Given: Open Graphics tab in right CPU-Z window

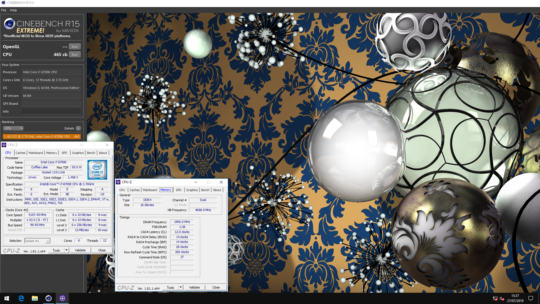Looking at the screenshot, I should pos(192,190).
